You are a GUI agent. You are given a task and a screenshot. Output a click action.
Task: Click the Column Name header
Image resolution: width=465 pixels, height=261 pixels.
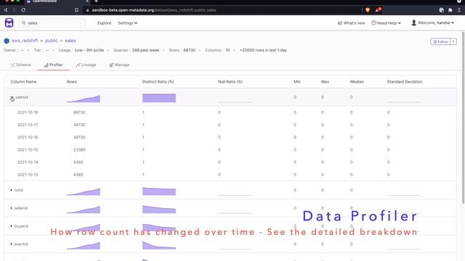tap(23, 82)
